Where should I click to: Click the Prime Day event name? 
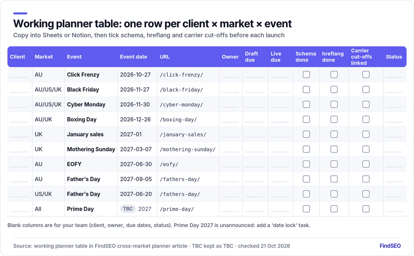coord(80,209)
